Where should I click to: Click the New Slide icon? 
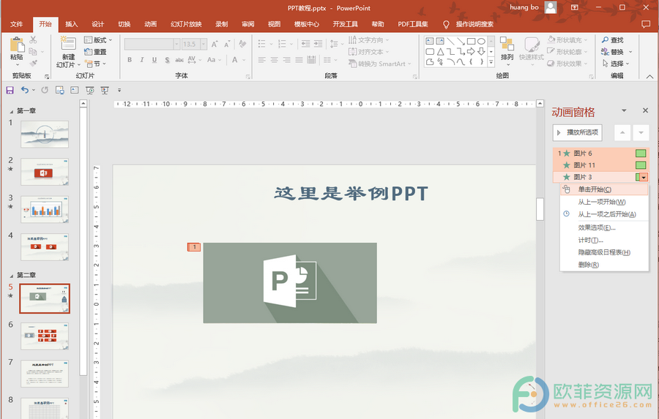(x=68, y=44)
